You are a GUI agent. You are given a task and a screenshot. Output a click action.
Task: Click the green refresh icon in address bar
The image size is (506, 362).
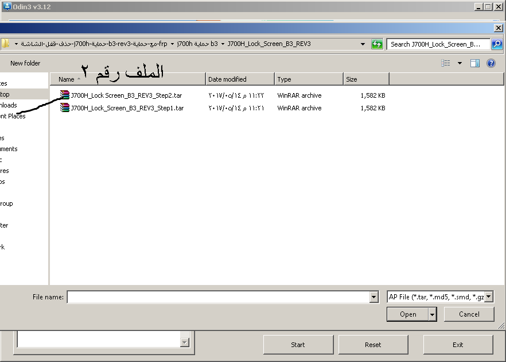pos(377,44)
